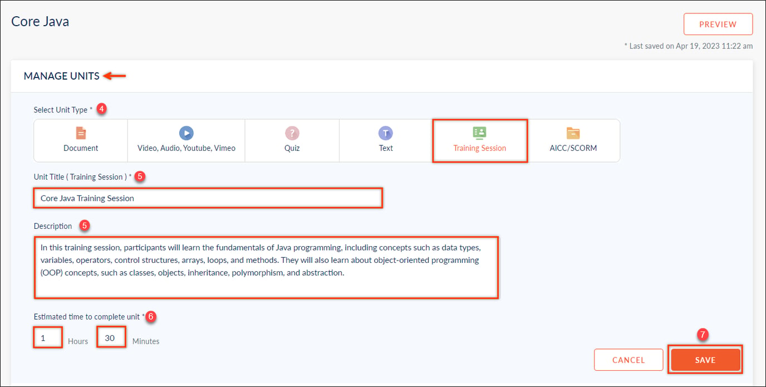The width and height of the screenshot is (766, 387).
Task: Click the Unit Title ( Training Session ) label
Action: coord(83,177)
